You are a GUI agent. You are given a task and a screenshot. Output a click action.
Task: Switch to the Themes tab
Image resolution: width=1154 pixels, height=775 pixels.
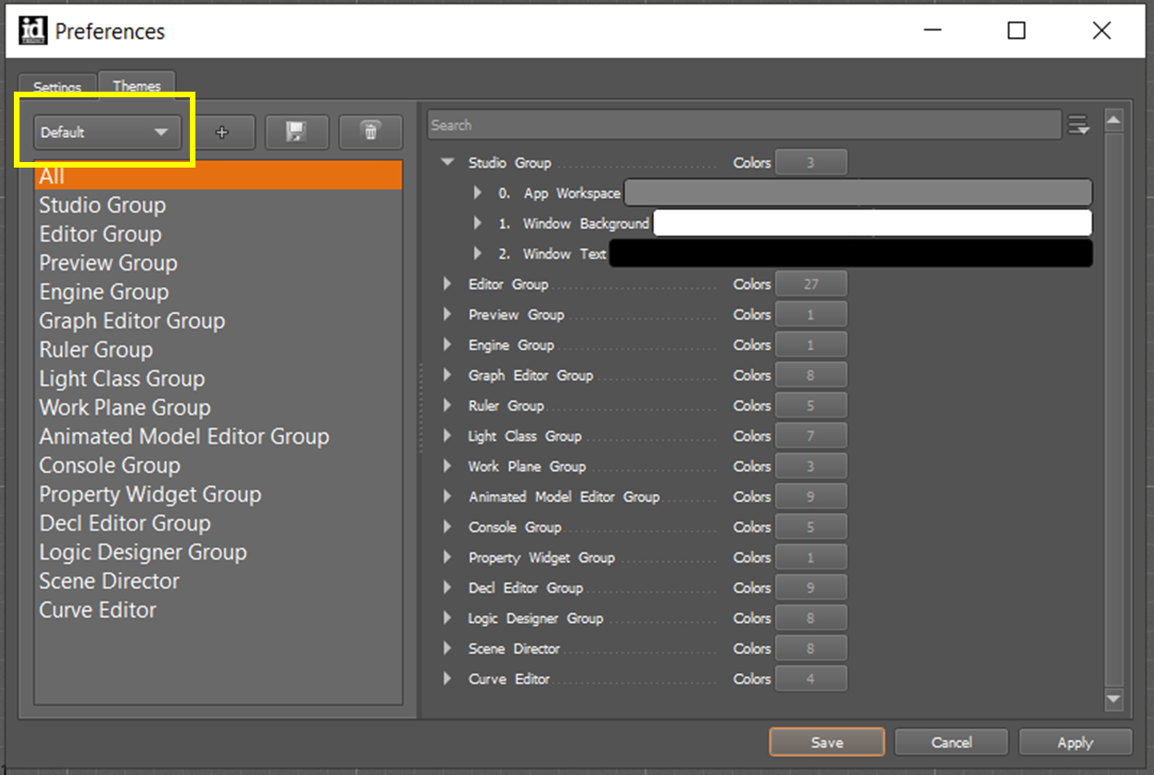(137, 85)
